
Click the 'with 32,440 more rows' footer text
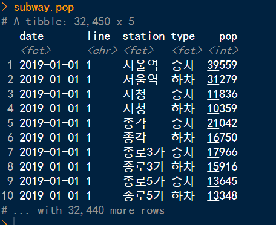point(101,210)
